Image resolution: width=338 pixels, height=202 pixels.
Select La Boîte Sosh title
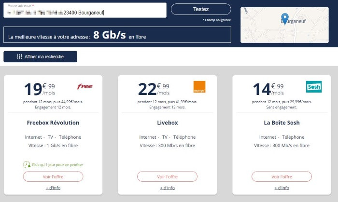tap(282, 122)
